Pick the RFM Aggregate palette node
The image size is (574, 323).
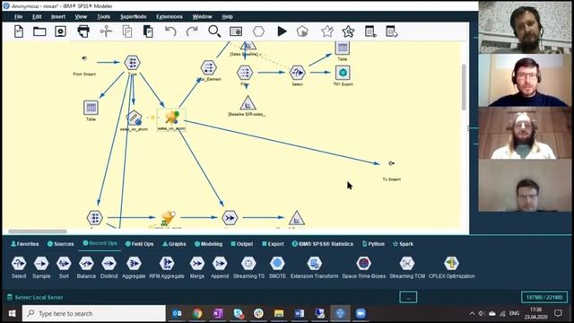tap(167, 267)
